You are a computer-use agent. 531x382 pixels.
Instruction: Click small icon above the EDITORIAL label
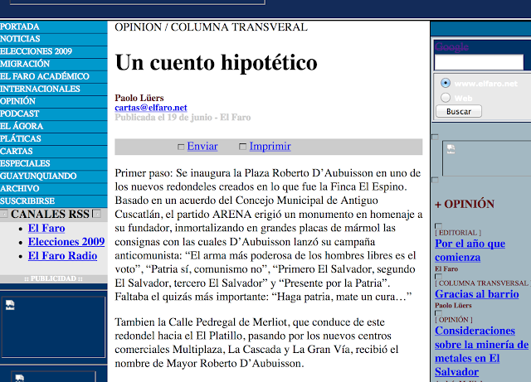[x=438, y=225]
